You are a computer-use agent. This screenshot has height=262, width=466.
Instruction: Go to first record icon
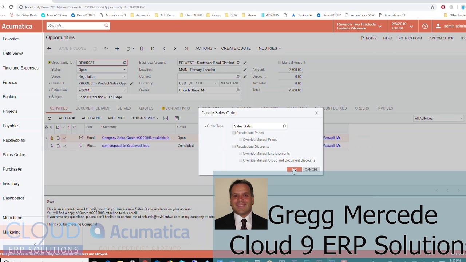click(153, 48)
